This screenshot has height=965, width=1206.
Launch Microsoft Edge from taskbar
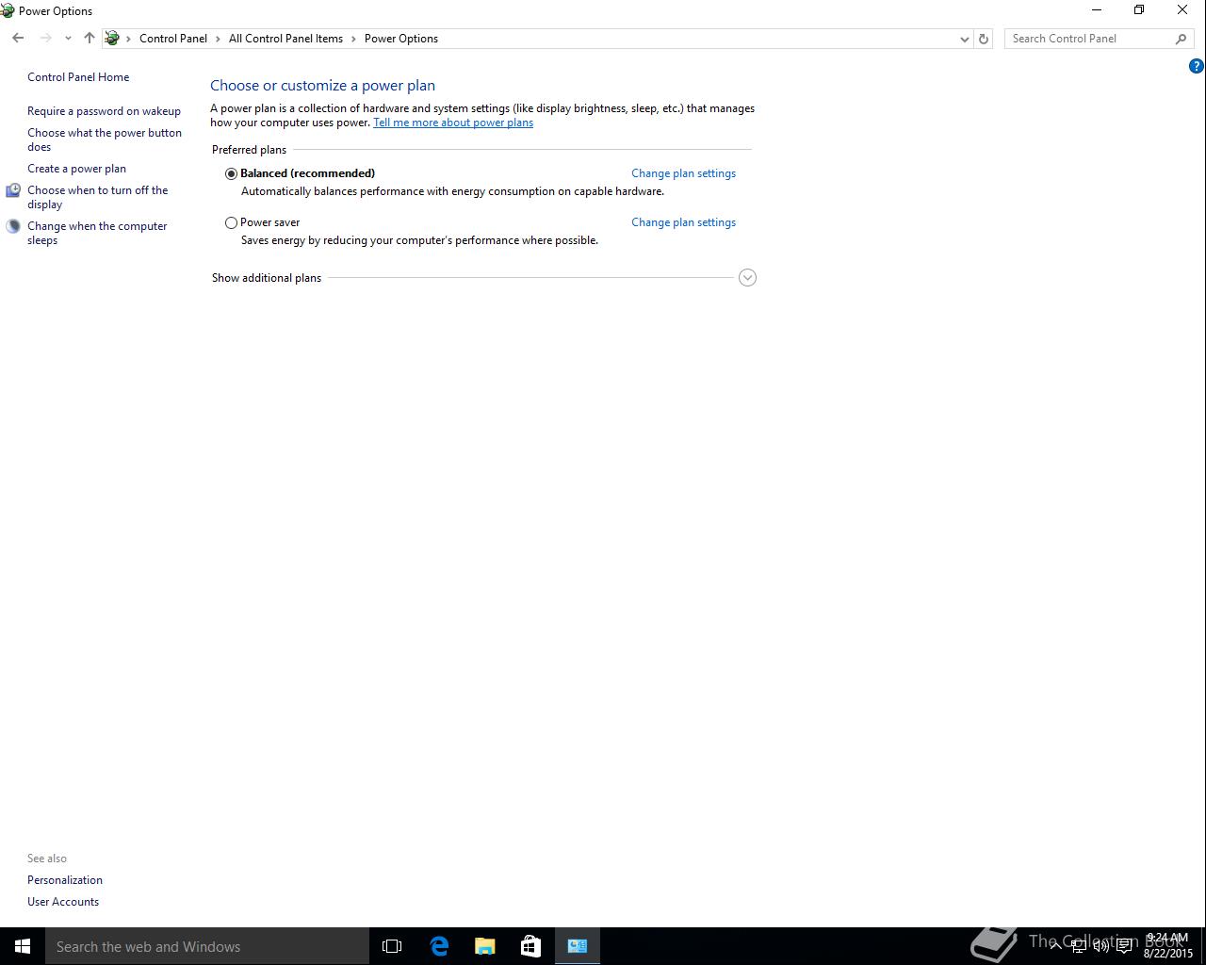click(439, 946)
